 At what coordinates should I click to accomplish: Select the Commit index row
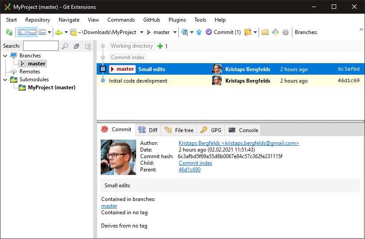pos(231,57)
